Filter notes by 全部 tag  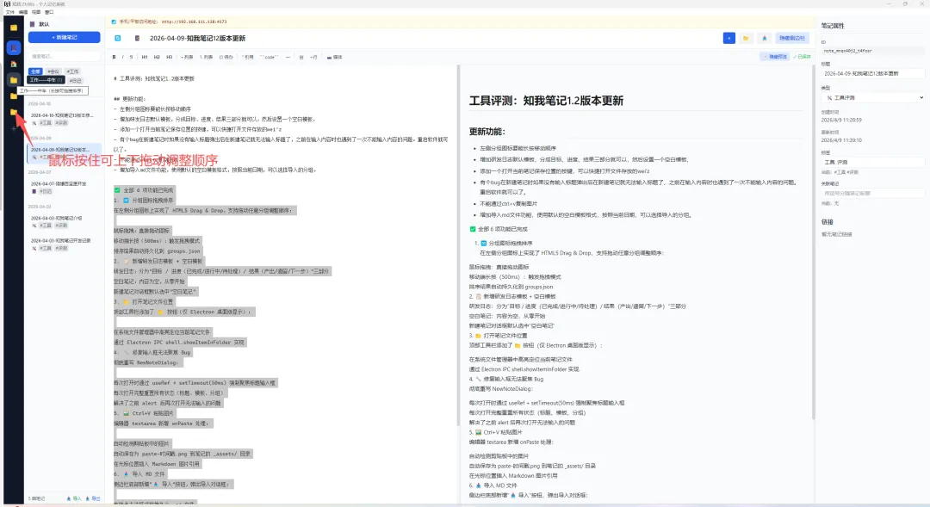point(35,71)
